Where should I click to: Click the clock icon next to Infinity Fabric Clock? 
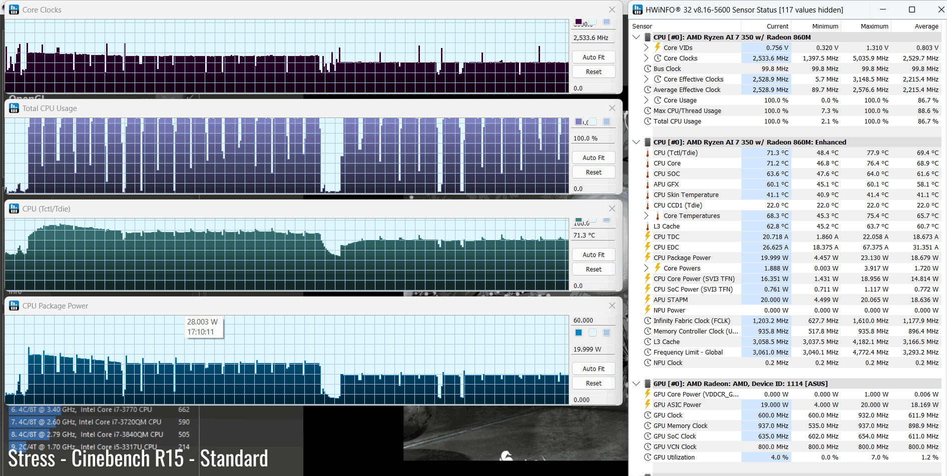[648, 320]
